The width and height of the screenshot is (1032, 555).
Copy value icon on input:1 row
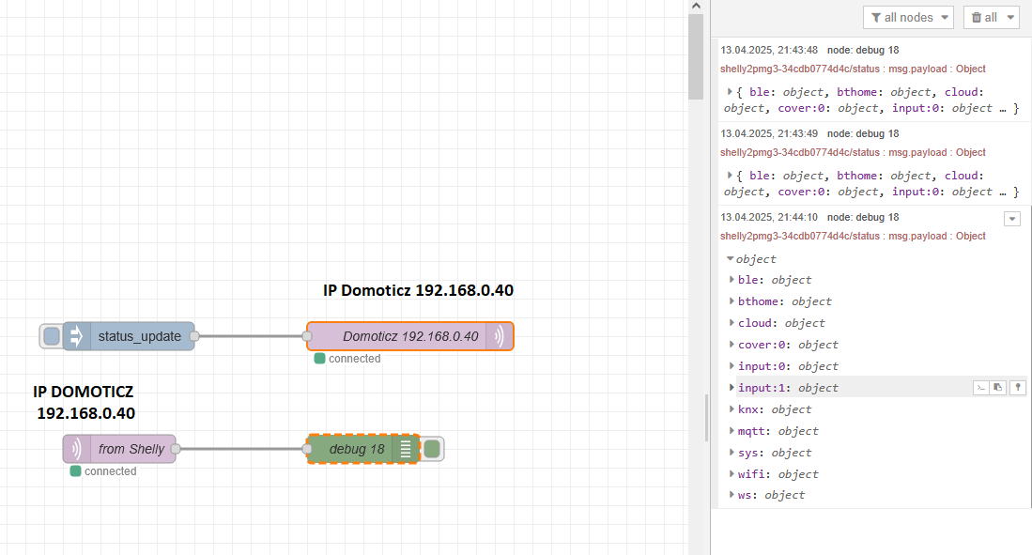[998, 388]
